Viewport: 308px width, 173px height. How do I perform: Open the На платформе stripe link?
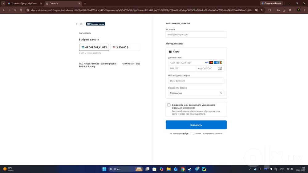[179, 134]
